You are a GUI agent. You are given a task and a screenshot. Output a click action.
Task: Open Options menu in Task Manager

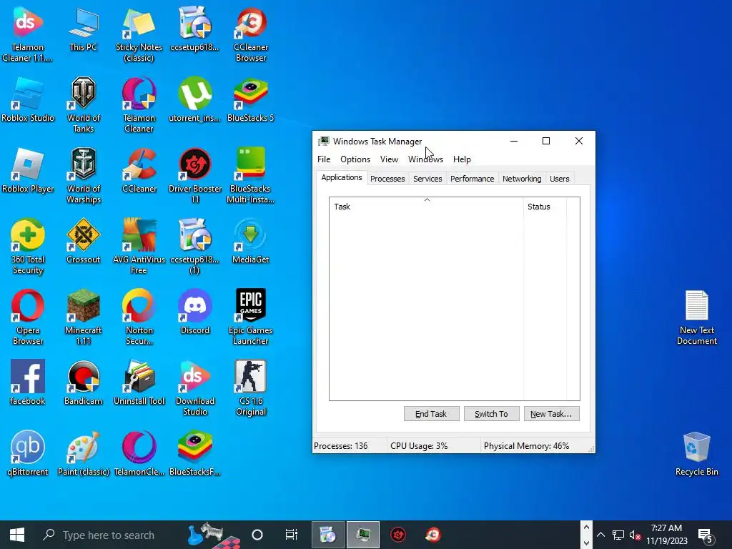pyautogui.click(x=355, y=159)
